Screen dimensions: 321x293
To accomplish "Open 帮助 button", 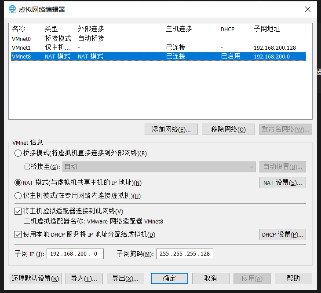I will point(293,278).
